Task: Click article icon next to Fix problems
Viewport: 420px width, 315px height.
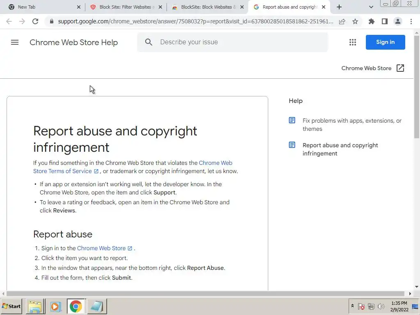Action: (x=292, y=120)
